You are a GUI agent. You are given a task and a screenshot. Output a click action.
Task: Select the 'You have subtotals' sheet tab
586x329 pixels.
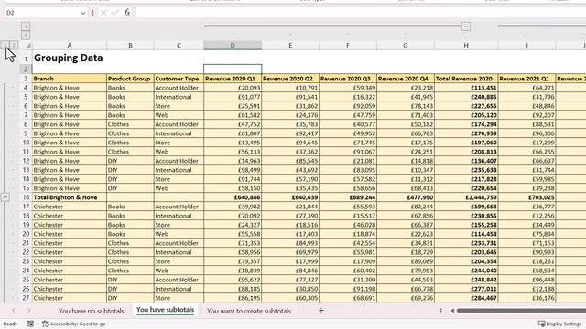(x=165, y=310)
